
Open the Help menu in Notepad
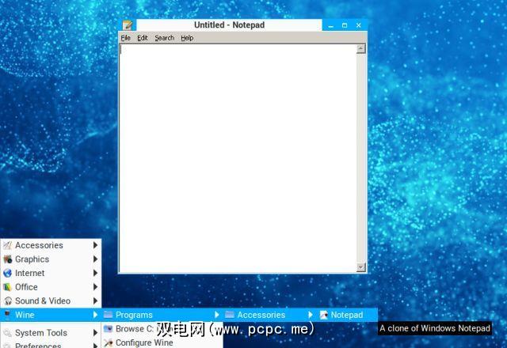(x=187, y=38)
